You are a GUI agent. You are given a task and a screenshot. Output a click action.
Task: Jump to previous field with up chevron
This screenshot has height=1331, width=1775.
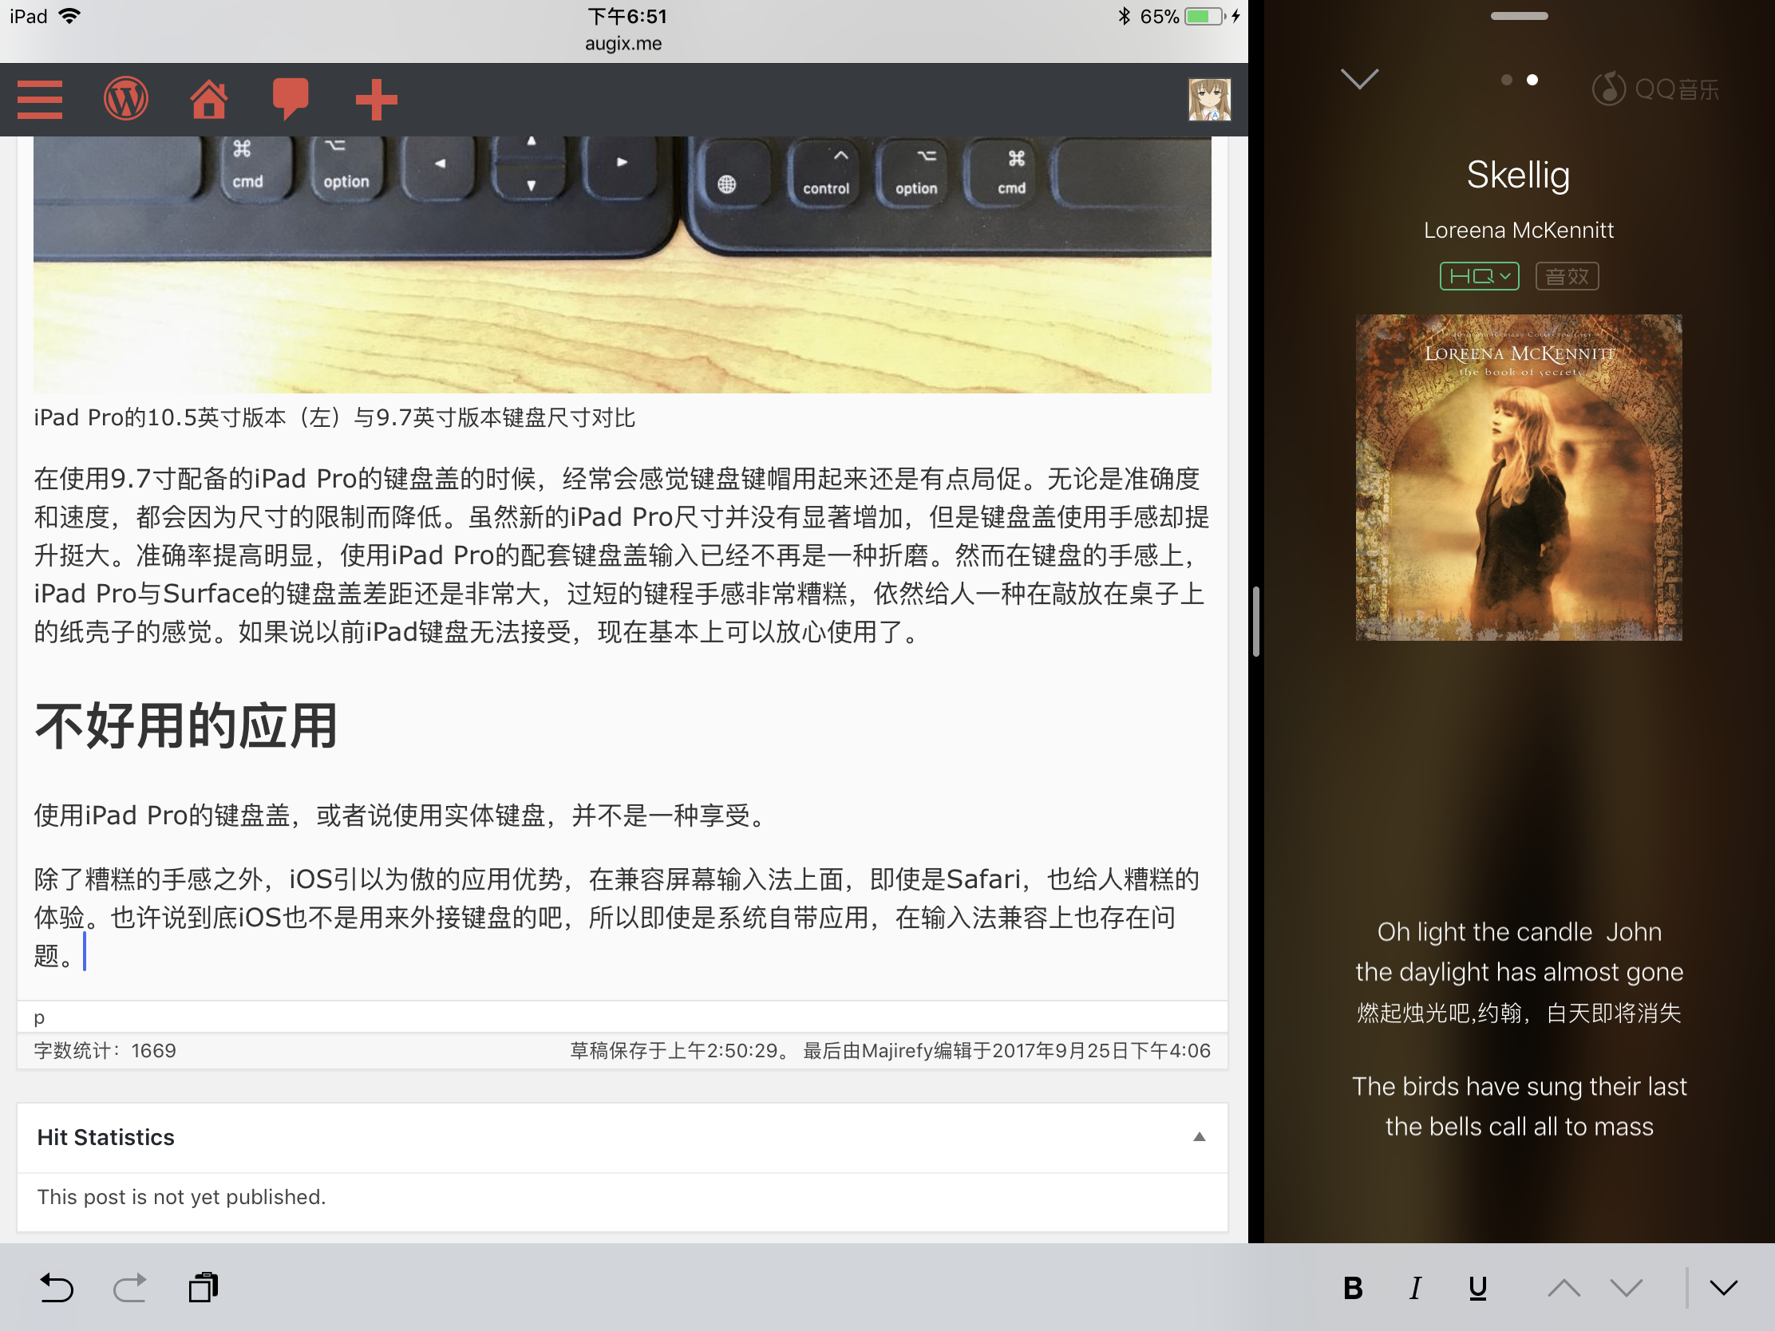[x=1564, y=1289]
